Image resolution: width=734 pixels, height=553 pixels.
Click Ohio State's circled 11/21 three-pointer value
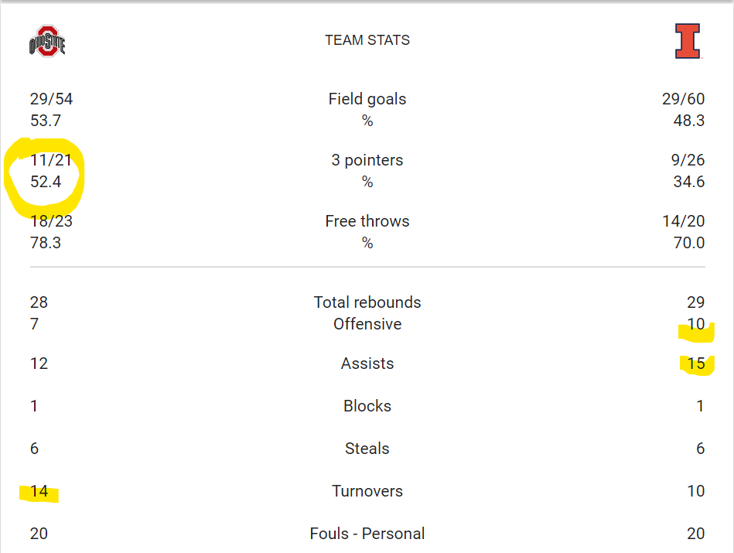pos(51,160)
